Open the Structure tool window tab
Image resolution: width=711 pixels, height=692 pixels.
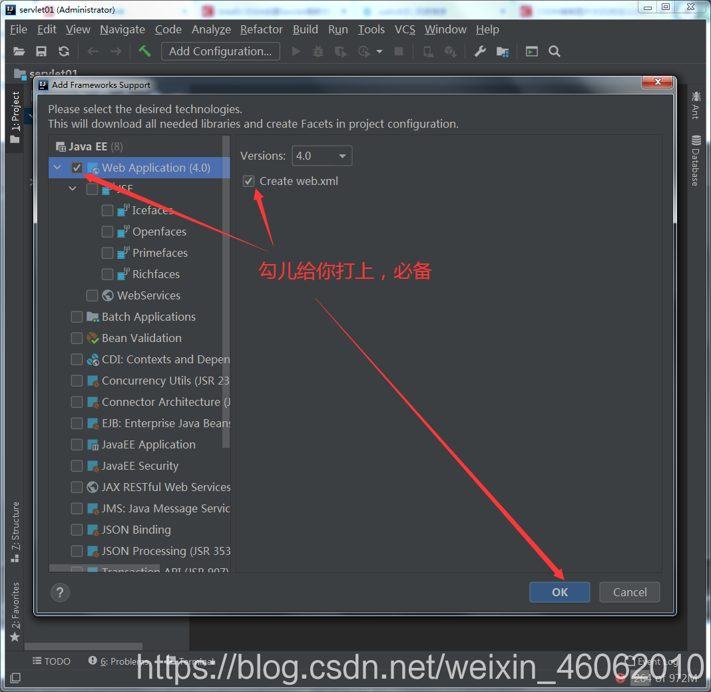15,532
